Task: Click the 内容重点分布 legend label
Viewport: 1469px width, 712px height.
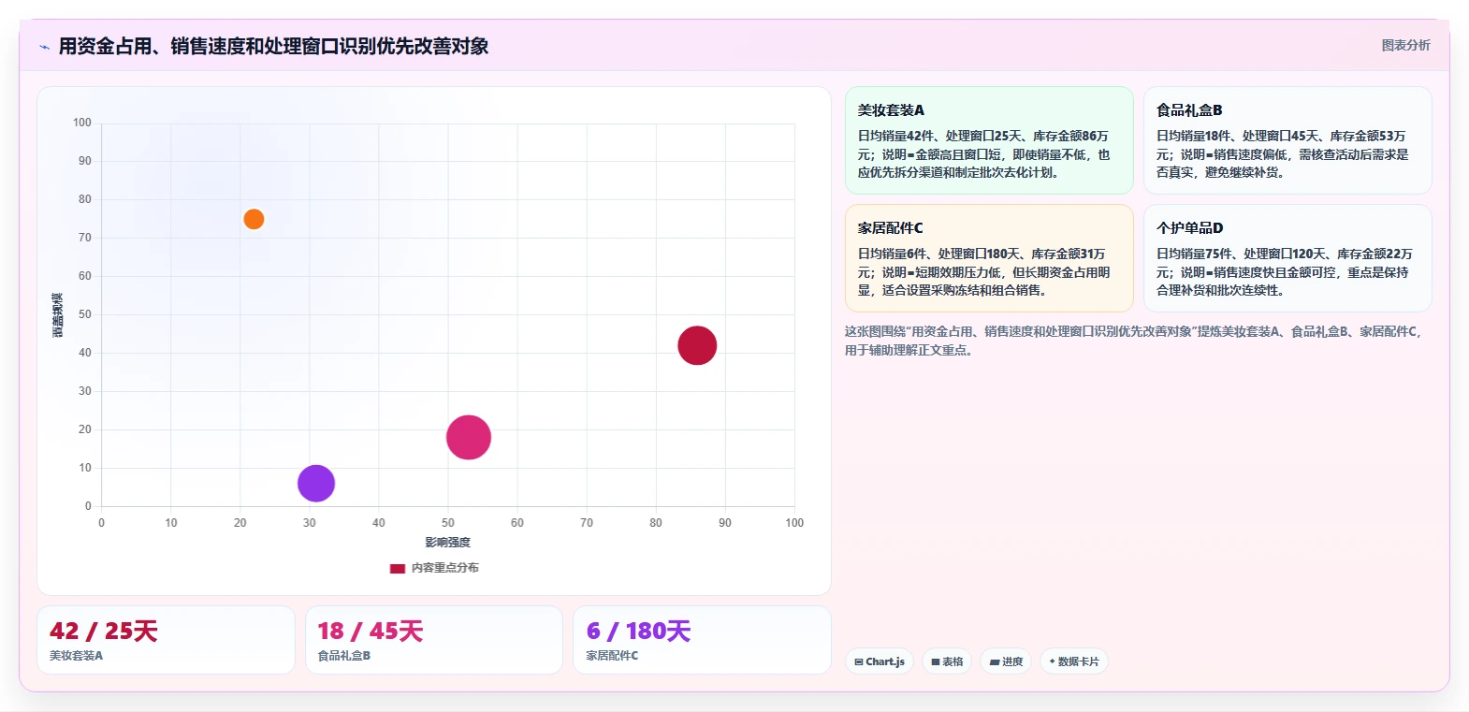Action: coord(445,568)
